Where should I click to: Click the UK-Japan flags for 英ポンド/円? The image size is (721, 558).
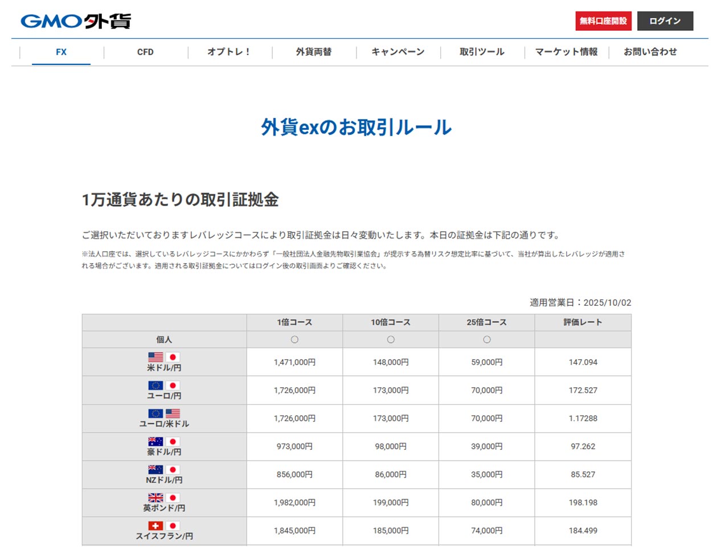[x=164, y=498]
